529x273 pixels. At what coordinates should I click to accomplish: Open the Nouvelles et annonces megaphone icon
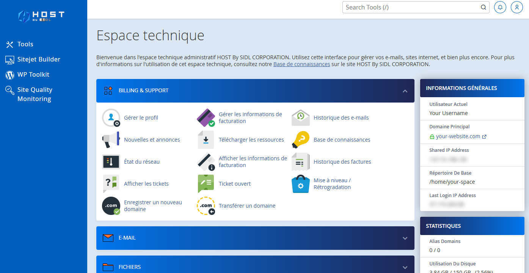coord(111,140)
